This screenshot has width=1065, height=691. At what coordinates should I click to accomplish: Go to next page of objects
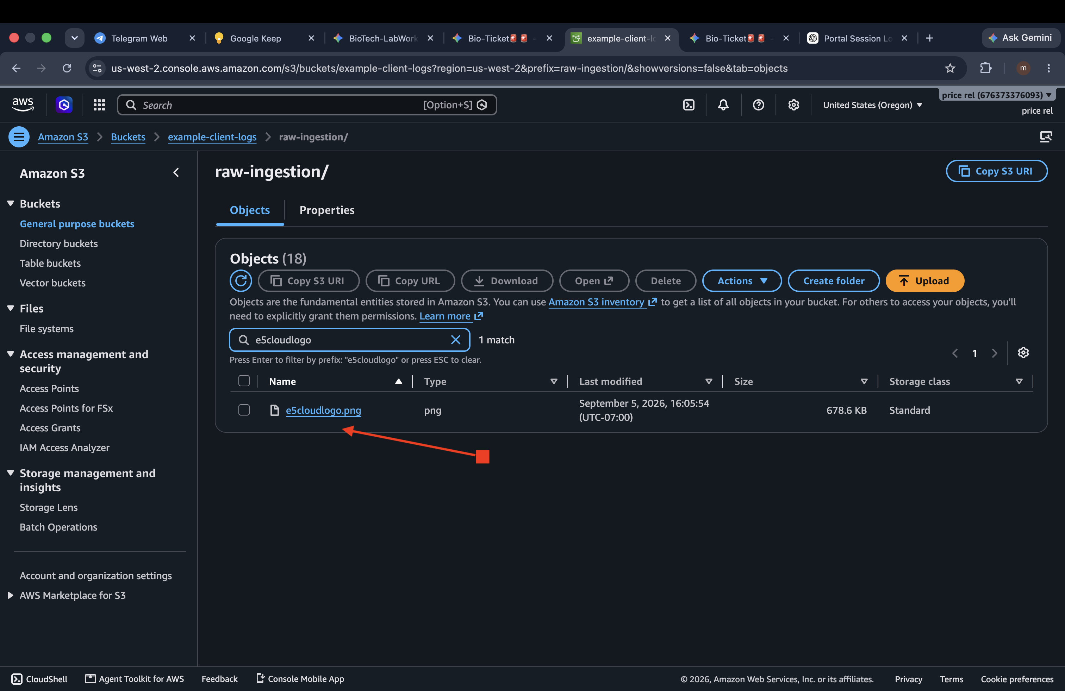coord(994,353)
